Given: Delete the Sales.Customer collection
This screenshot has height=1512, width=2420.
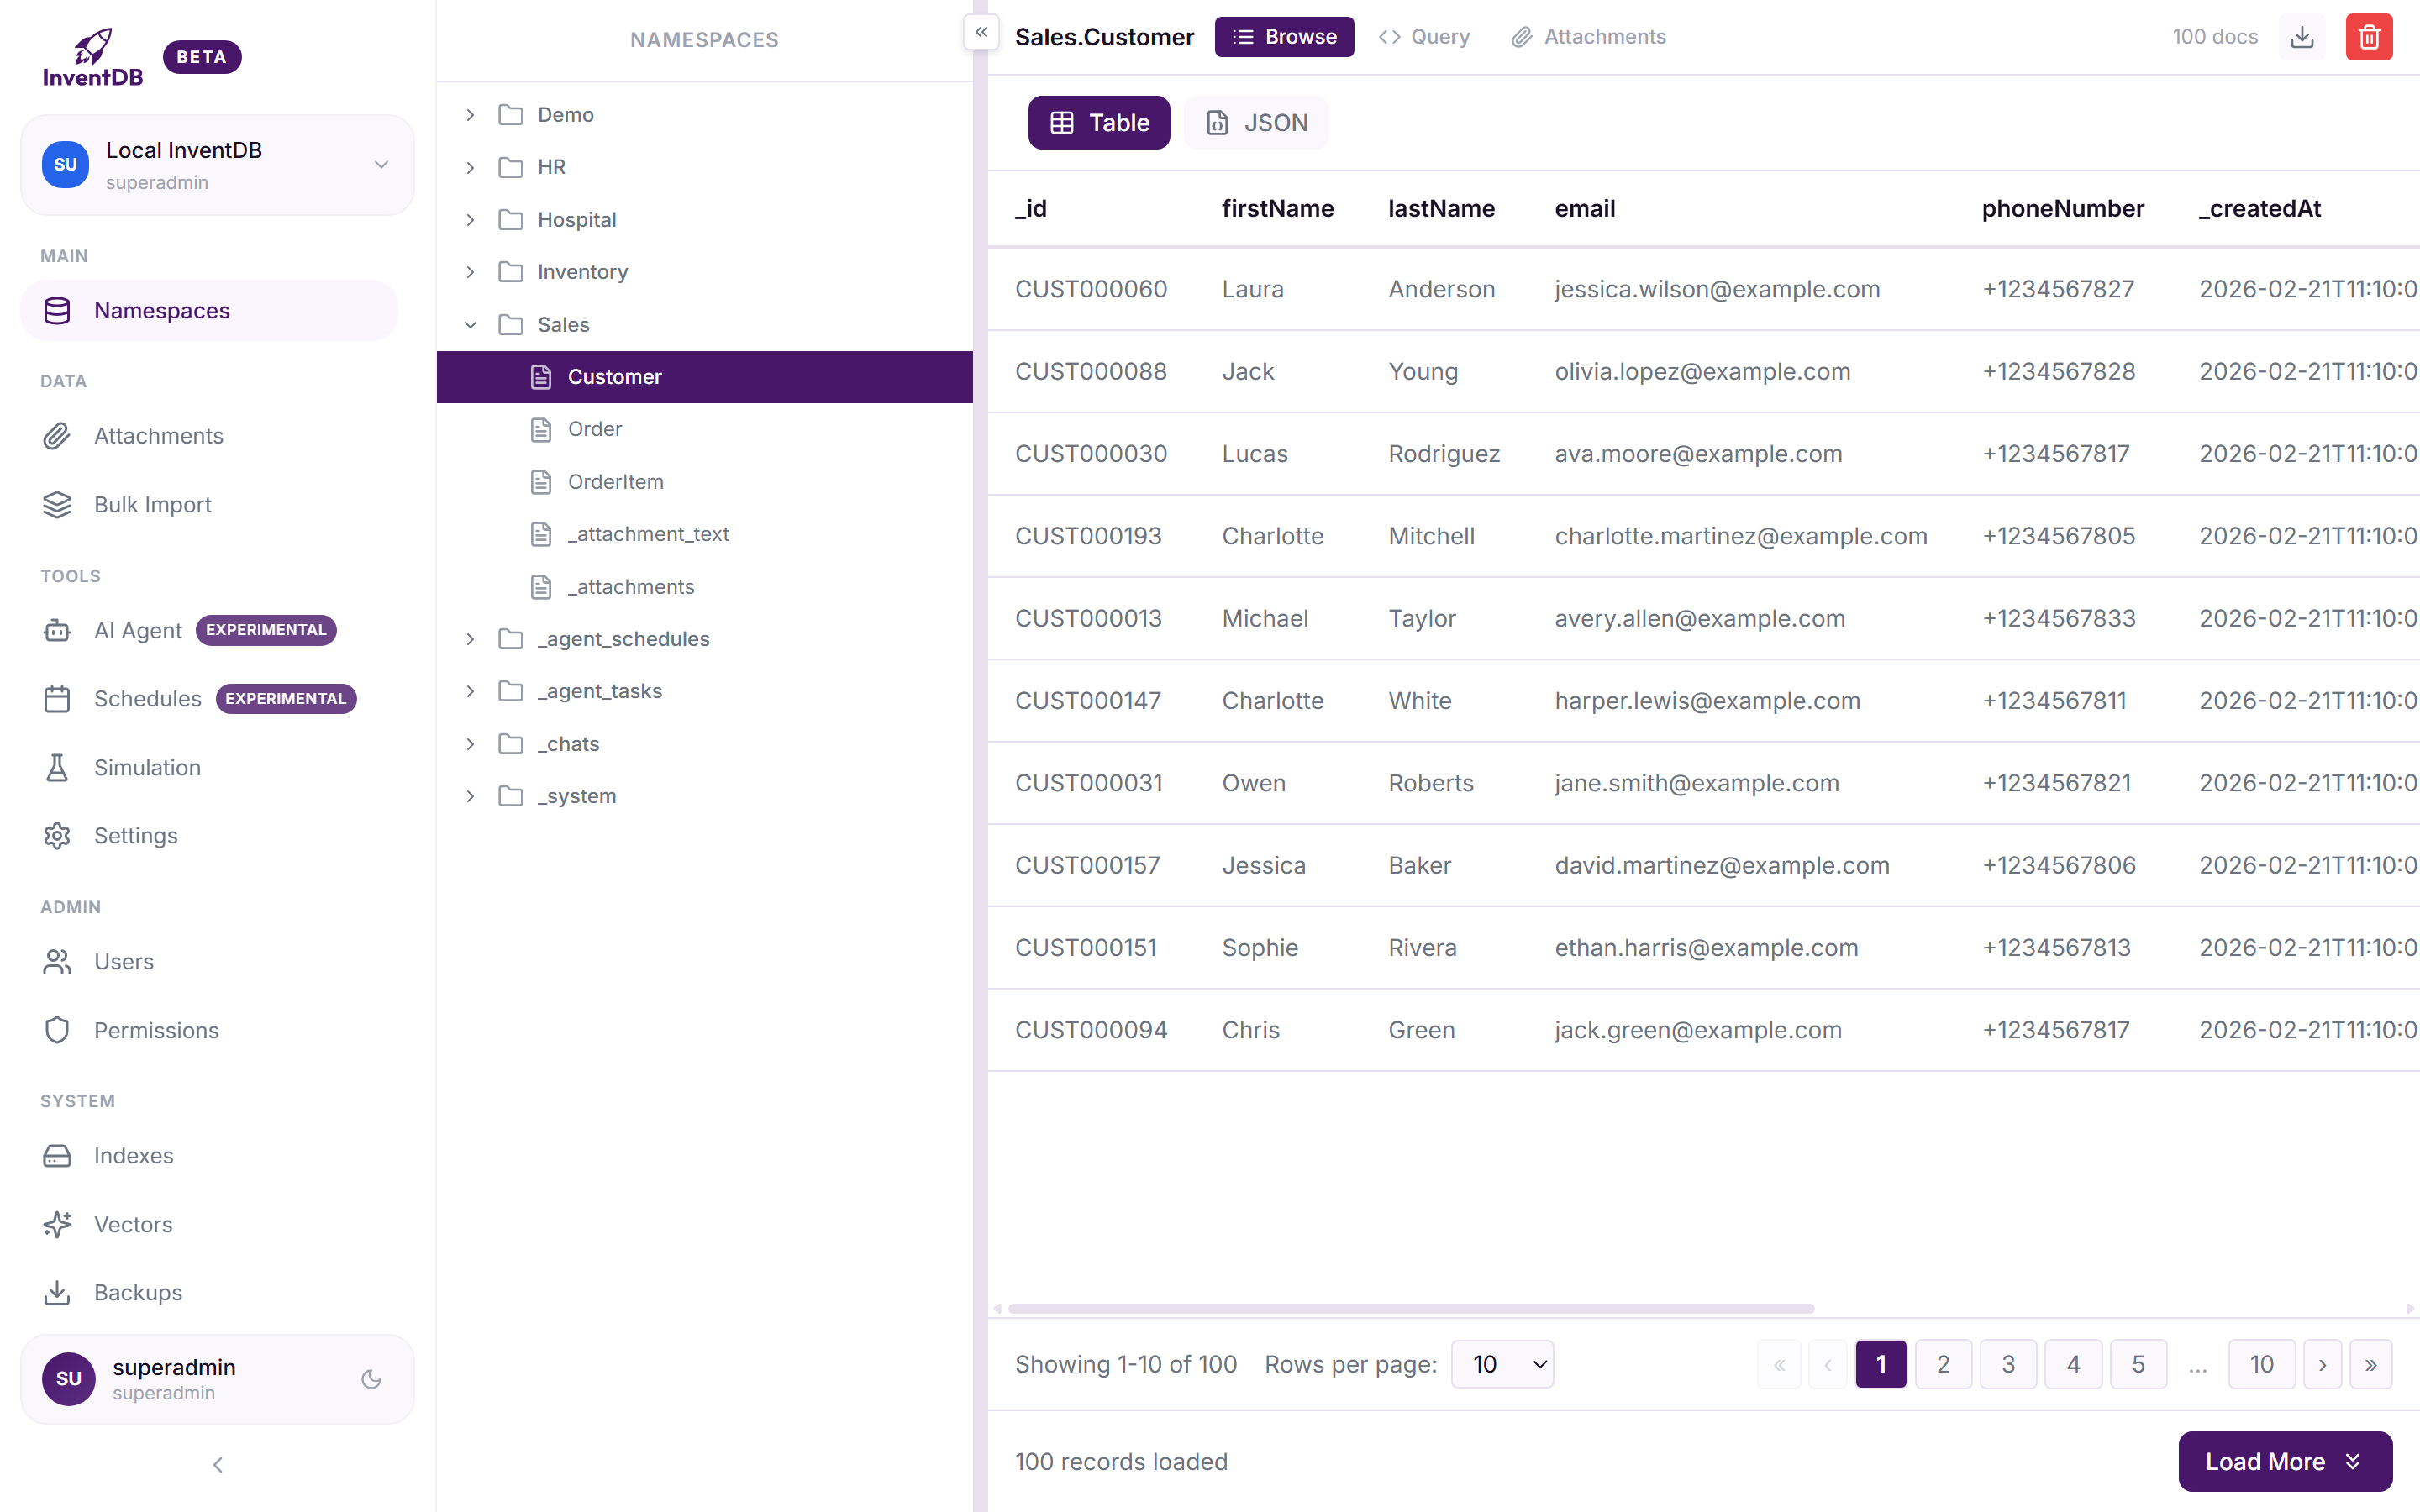Looking at the screenshot, I should [2368, 36].
